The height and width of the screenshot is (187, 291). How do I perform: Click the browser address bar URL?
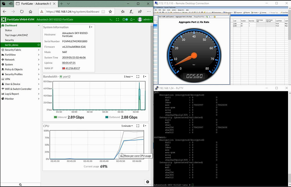coord(73,11)
